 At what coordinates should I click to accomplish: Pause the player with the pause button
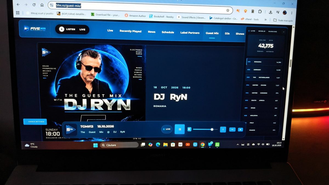180,129
